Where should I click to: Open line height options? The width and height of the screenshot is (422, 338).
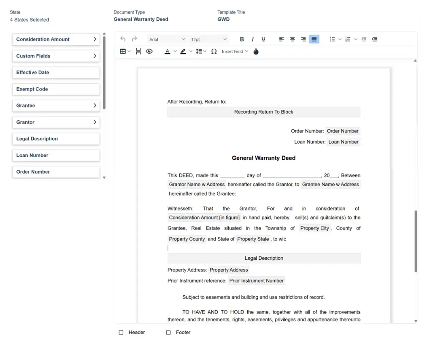(x=199, y=51)
